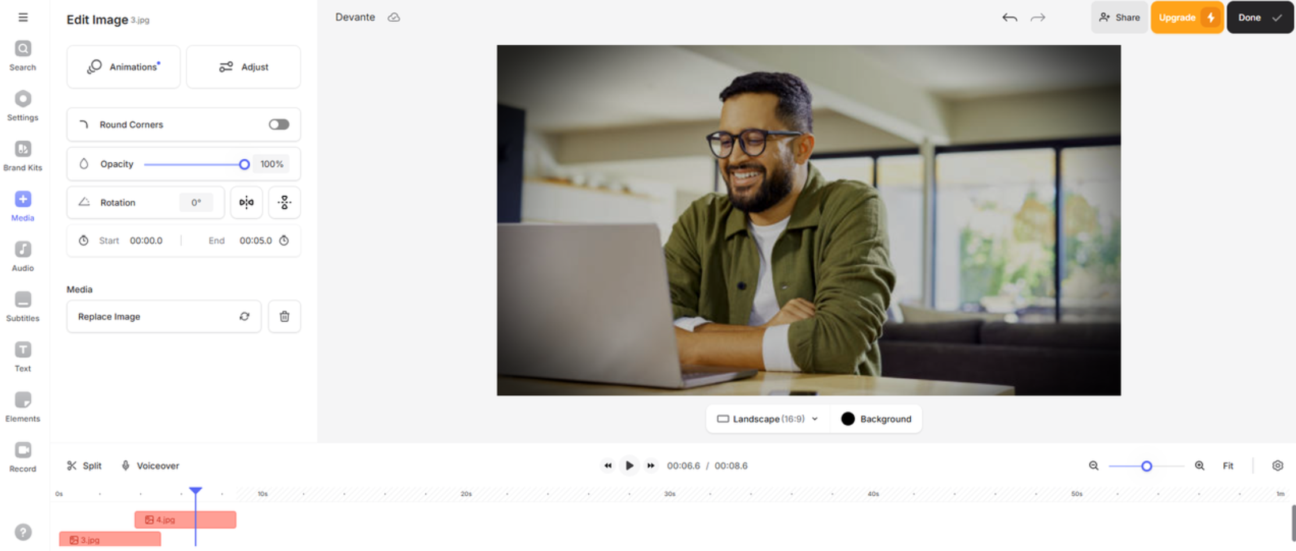This screenshot has height=551, width=1296.
Task: Click the Devante project title
Action: pyautogui.click(x=355, y=17)
